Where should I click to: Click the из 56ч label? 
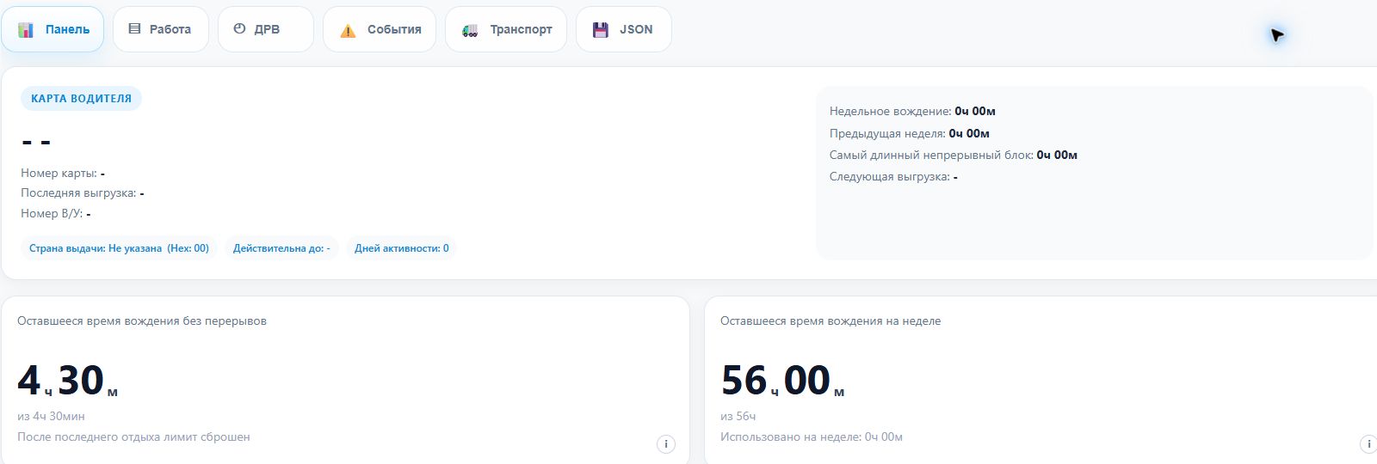click(x=738, y=416)
